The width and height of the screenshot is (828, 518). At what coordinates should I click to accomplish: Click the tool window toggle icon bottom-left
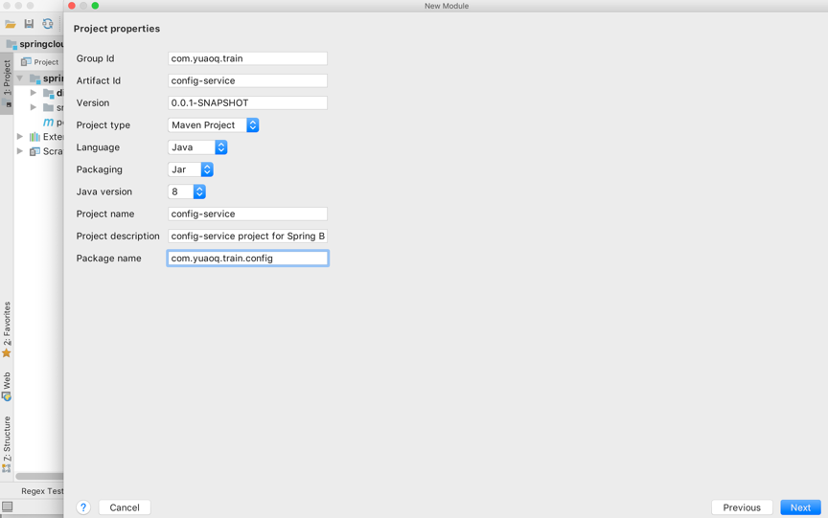pos(7,507)
